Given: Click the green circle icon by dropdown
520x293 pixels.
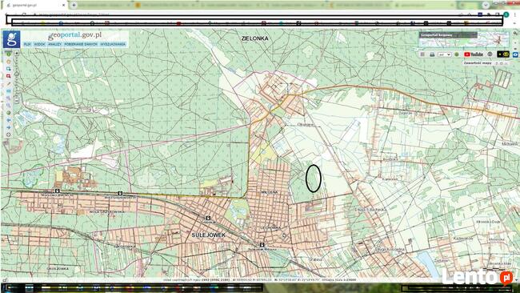Looking at the screenshot, I should 457,54.
